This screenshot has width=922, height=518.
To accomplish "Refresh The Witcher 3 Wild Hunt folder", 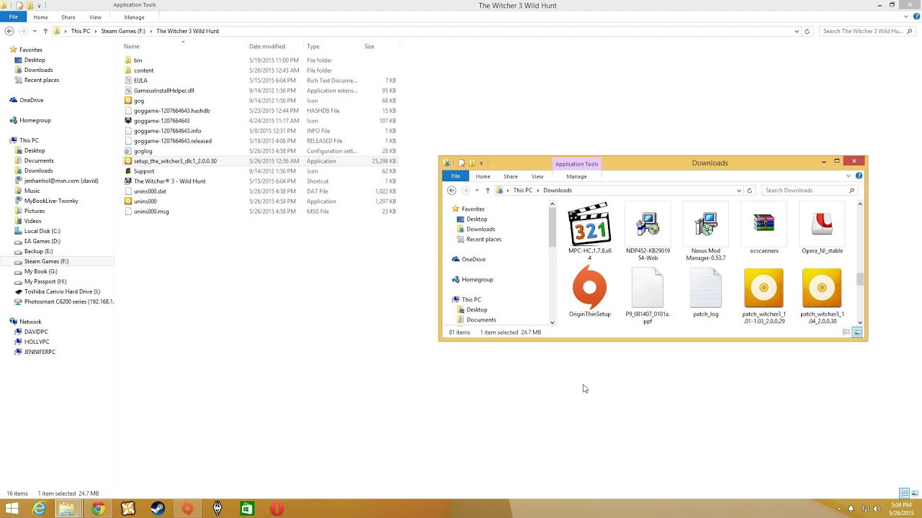I will pyautogui.click(x=807, y=31).
